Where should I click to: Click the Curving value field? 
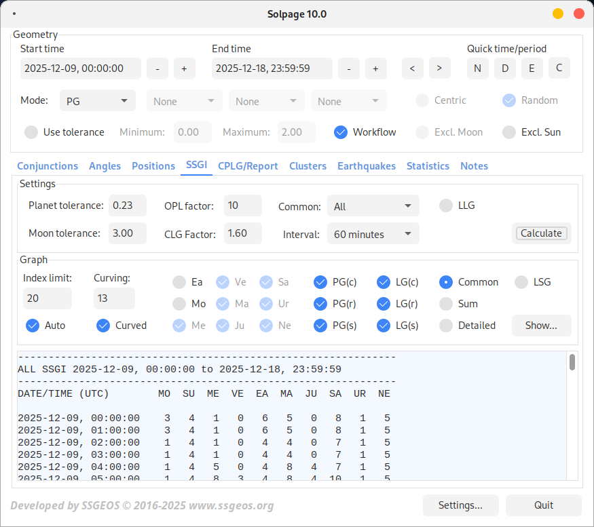click(114, 298)
